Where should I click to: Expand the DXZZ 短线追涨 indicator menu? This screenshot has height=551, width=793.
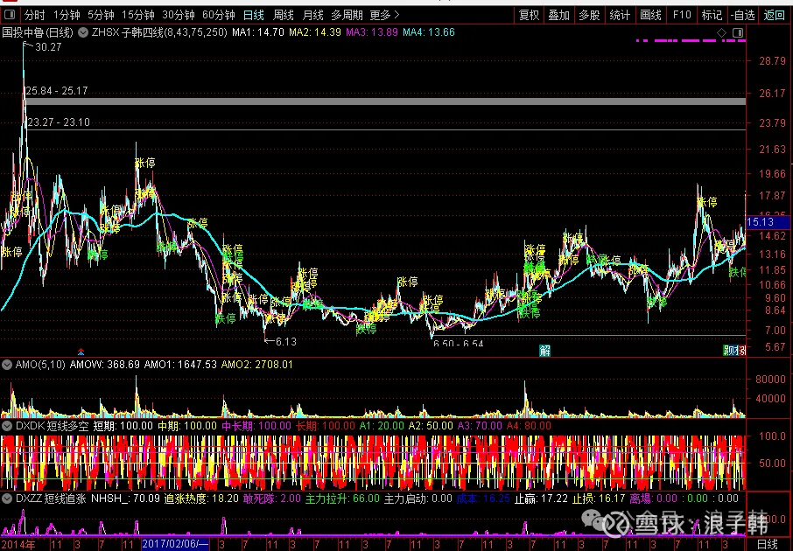click(x=7, y=499)
